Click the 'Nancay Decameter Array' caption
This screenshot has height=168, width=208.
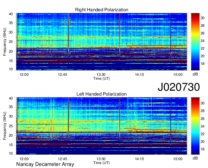tap(45, 164)
